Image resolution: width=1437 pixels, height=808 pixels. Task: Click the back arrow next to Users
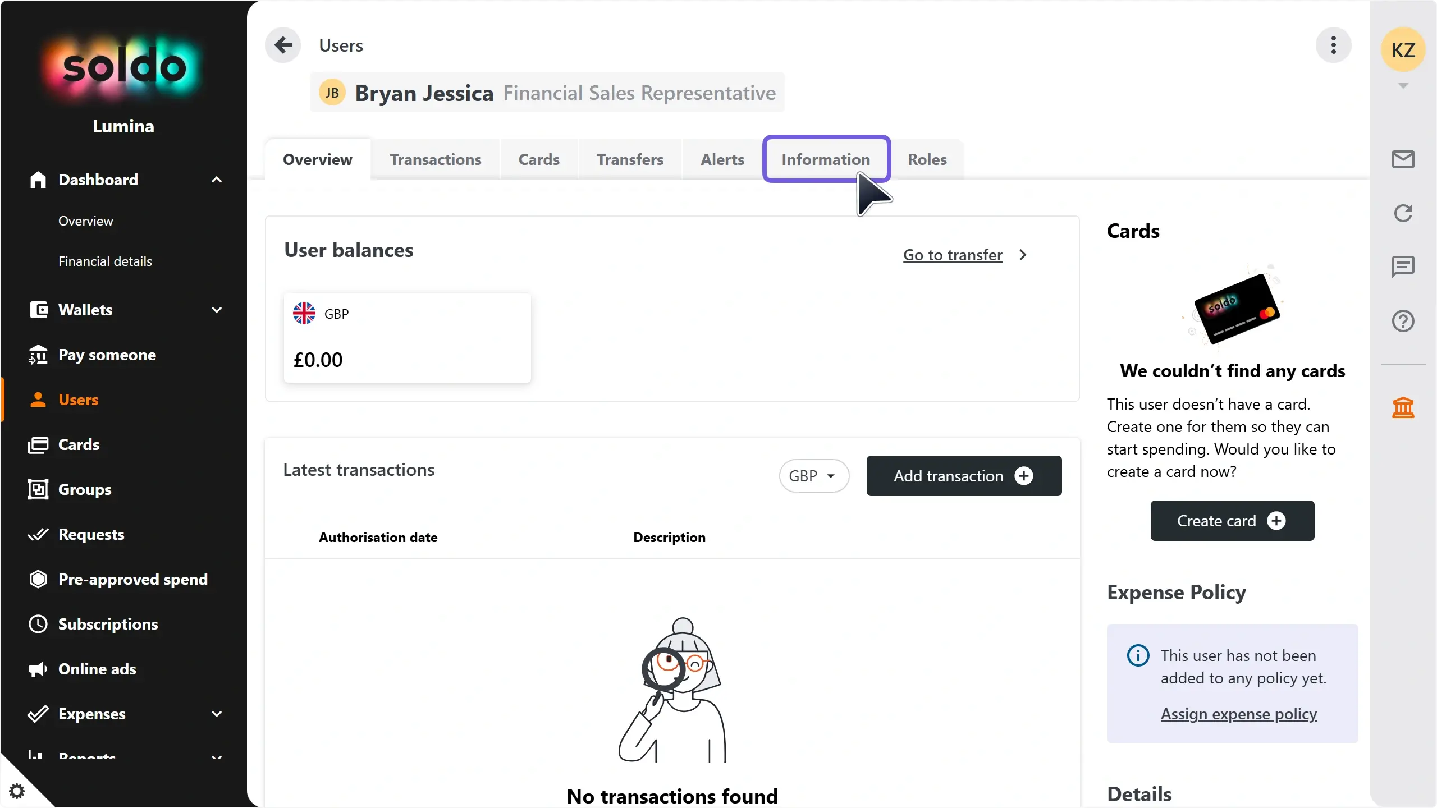[x=283, y=45]
